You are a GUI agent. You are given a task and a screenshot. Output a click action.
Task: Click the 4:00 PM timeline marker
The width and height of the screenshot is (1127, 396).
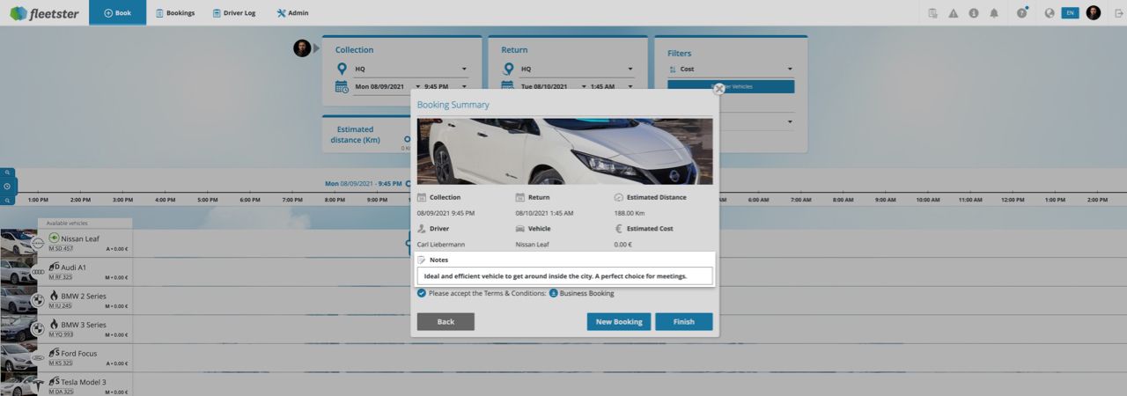(165, 200)
